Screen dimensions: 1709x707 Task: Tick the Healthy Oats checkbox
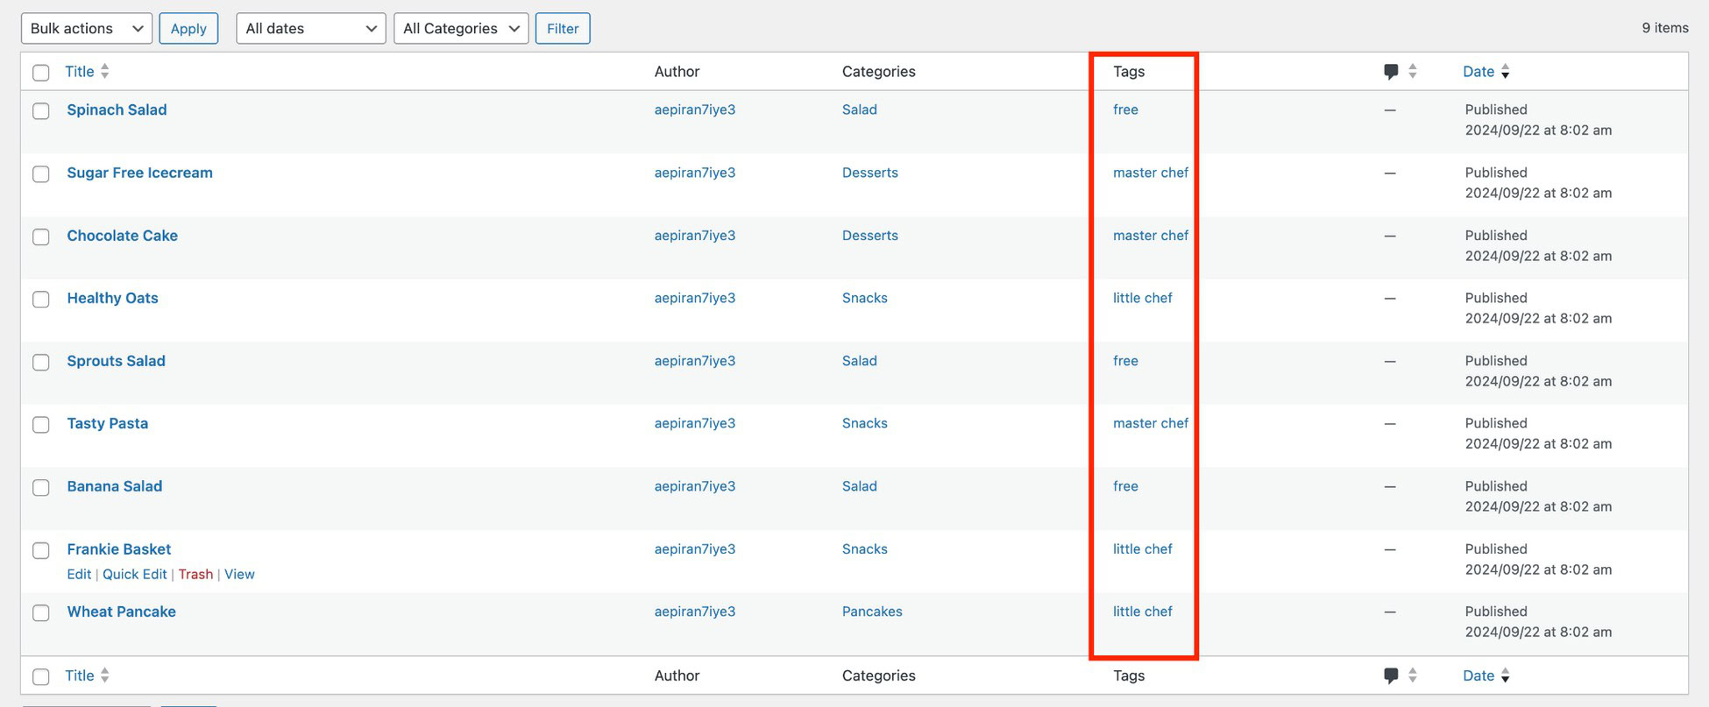click(41, 299)
